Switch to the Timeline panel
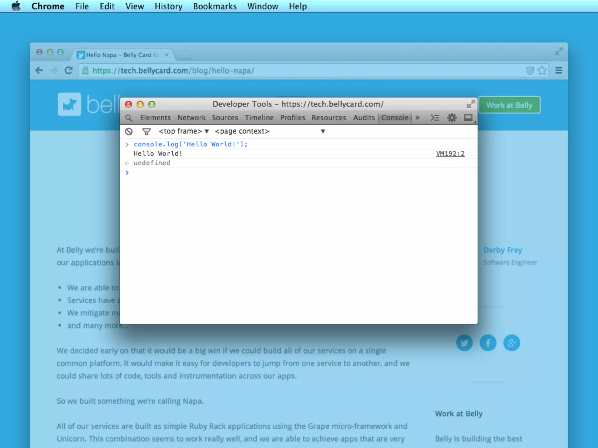 click(x=259, y=118)
